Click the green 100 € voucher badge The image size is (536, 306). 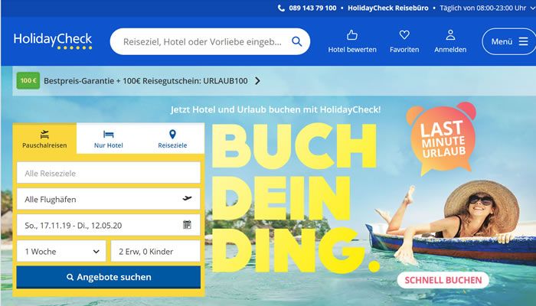point(28,80)
